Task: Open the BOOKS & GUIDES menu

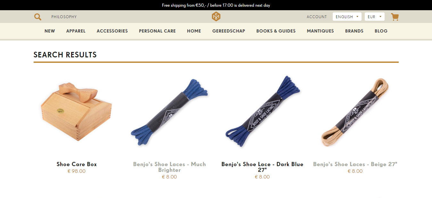Action: click(276, 31)
